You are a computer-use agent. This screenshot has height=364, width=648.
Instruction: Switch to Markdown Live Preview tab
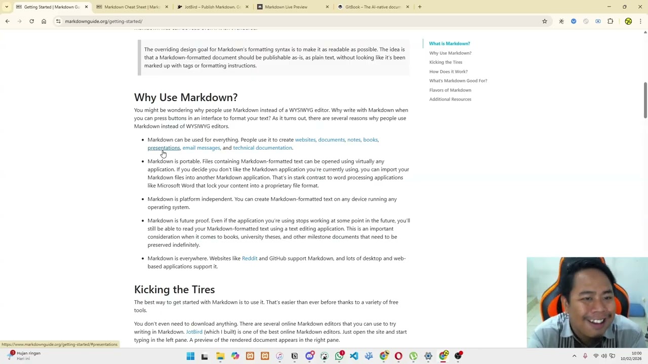[293, 7]
